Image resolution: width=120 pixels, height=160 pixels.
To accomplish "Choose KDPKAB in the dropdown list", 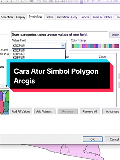I will tap(19, 54).
